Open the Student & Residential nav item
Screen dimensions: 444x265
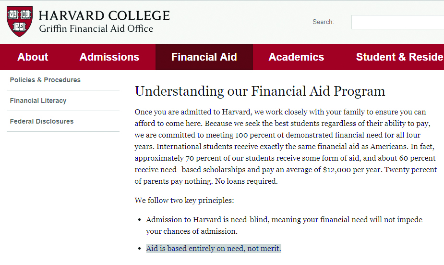click(399, 57)
